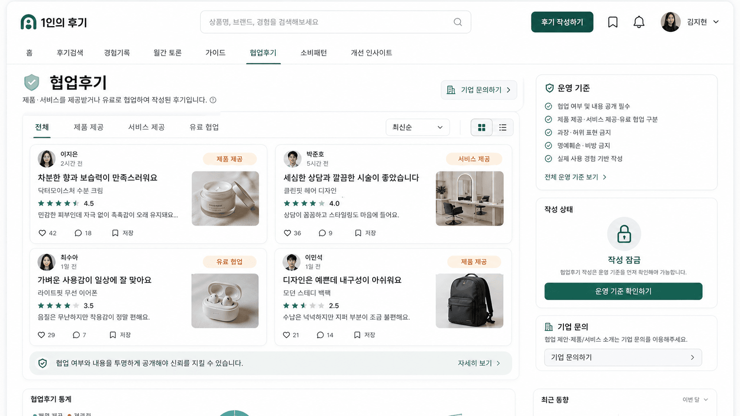
Task: Click 이민석's avatar on review card
Action: pos(291,262)
